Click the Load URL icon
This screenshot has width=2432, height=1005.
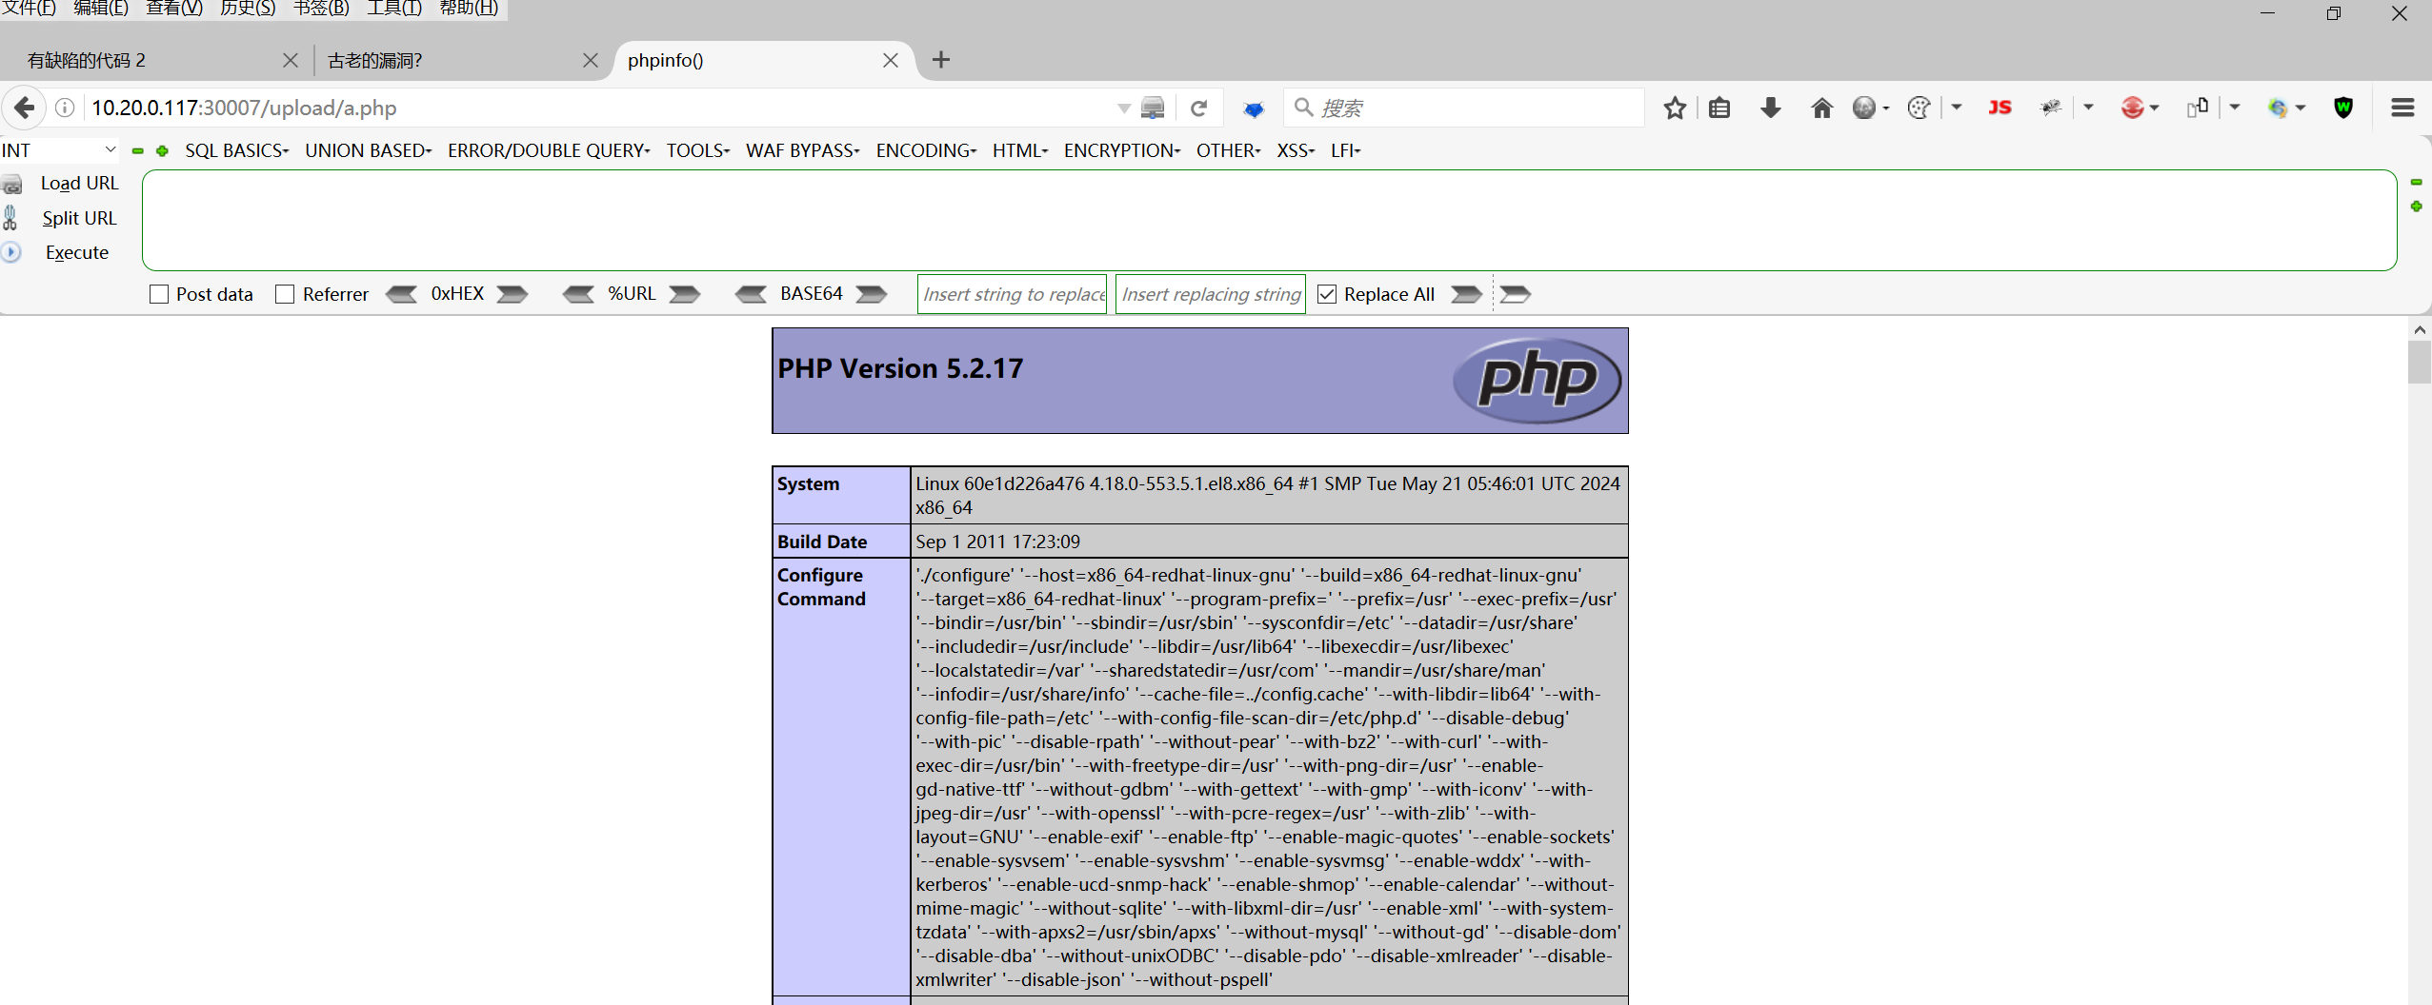(11, 184)
